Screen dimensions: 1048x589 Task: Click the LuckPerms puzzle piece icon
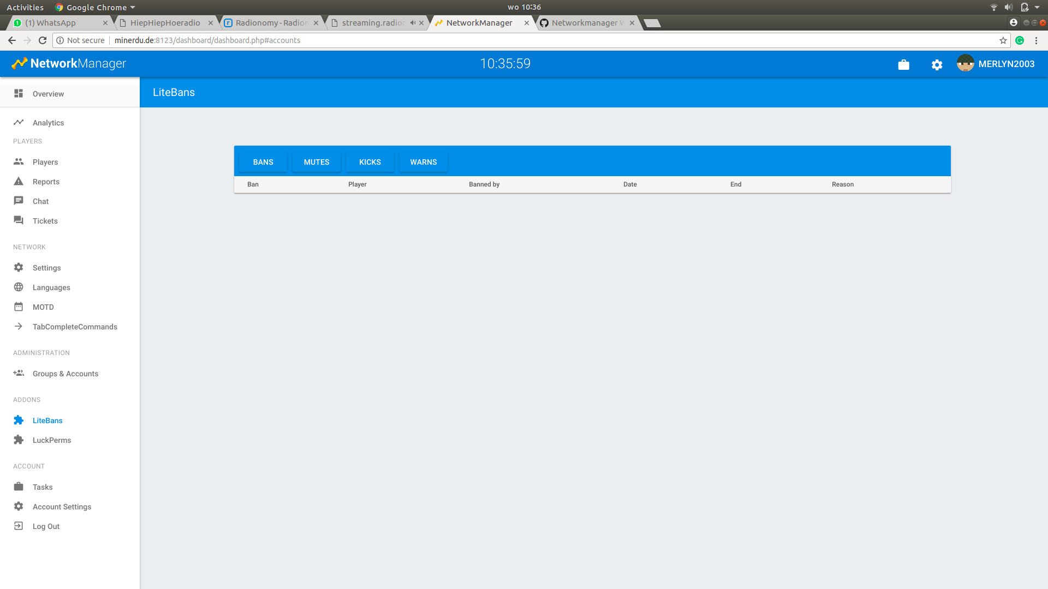(x=19, y=440)
